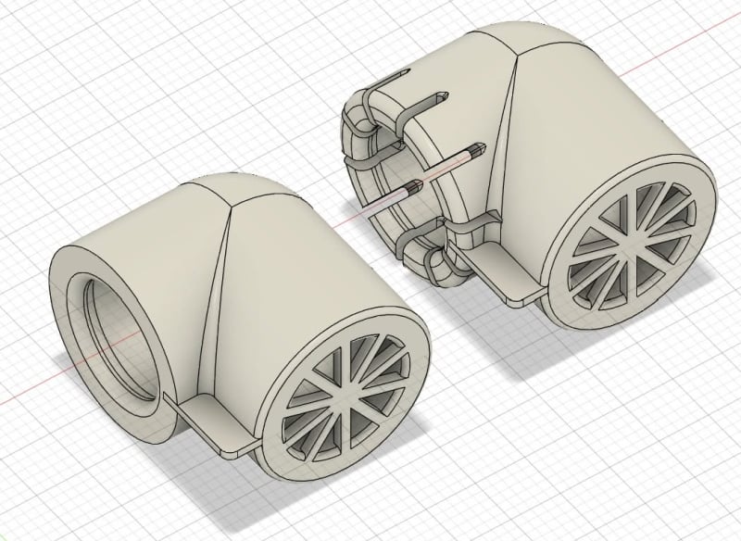Select the right elbow model's spoked grille
Image resolution: width=741 pixels, height=541 pixels.
click(x=633, y=246)
